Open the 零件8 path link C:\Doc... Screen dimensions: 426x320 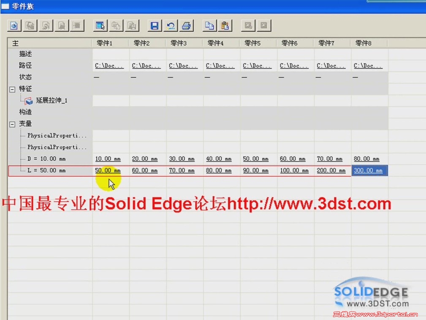(368, 66)
